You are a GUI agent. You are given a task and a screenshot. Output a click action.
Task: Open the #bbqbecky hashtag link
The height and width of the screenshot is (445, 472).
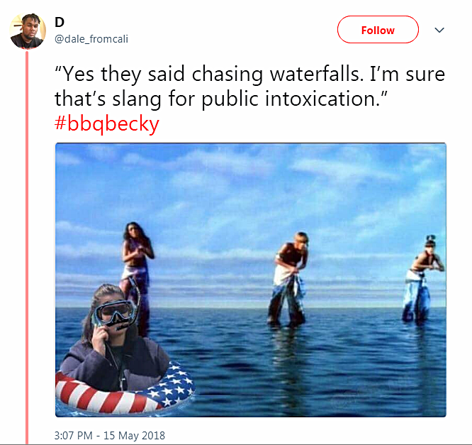106,124
